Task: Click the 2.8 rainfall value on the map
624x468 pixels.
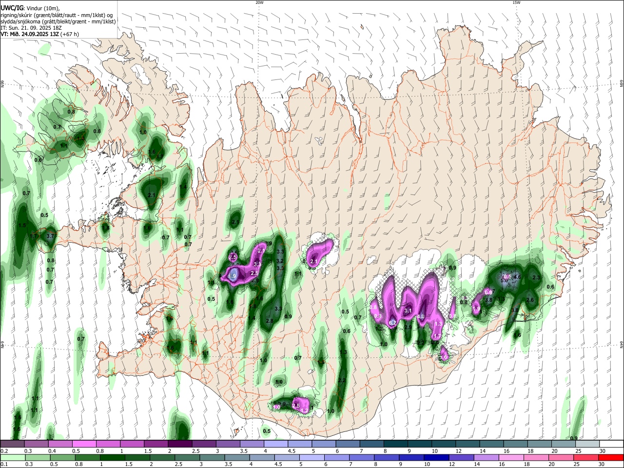Action: coord(270,321)
